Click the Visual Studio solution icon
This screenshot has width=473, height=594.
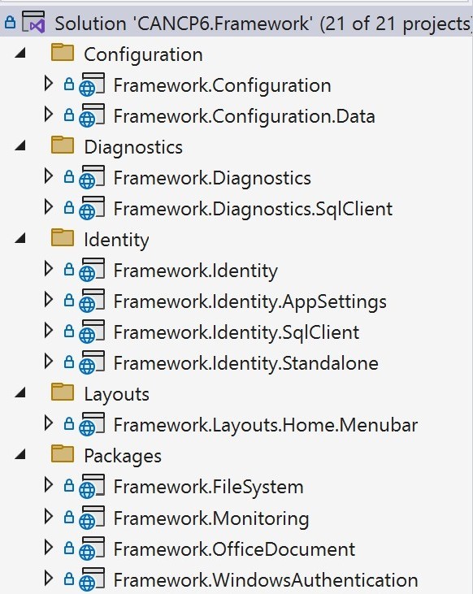(33, 22)
